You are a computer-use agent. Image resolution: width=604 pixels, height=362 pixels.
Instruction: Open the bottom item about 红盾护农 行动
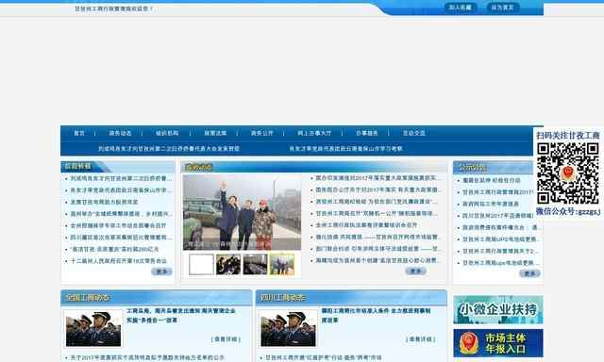click(x=323, y=358)
